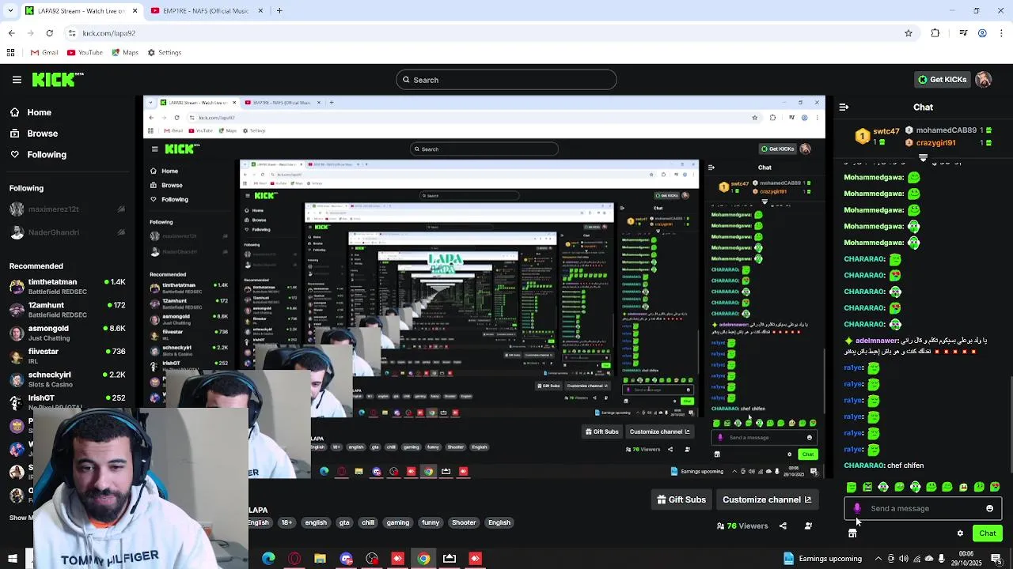The height and width of the screenshot is (569, 1013).
Task: Open the shop icon below the chat input
Action: click(852, 533)
